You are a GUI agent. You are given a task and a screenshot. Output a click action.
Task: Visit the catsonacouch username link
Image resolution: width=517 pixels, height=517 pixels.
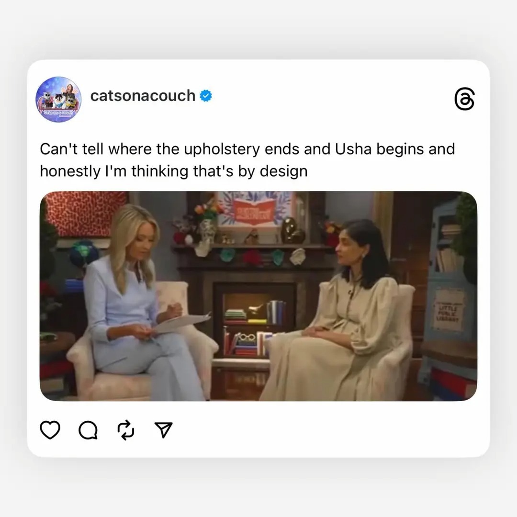(143, 96)
